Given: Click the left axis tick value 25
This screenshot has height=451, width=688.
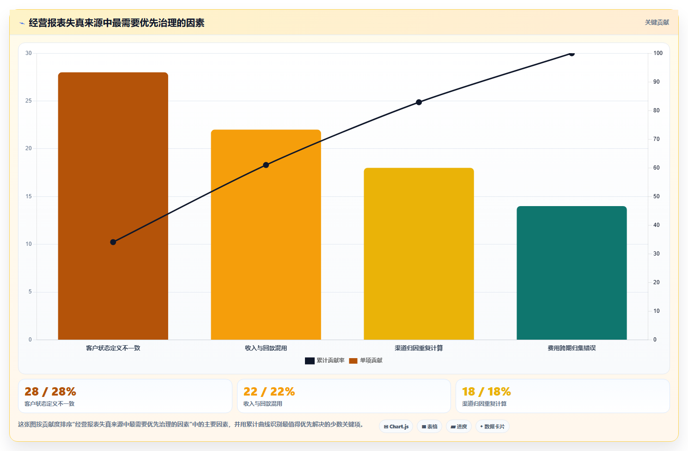Looking at the screenshot, I should [29, 101].
